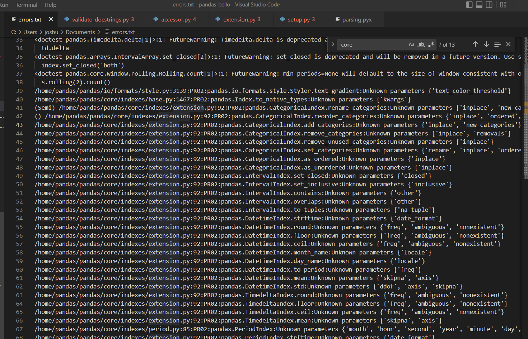Click line number 67 in gutter

coord(19,329)
